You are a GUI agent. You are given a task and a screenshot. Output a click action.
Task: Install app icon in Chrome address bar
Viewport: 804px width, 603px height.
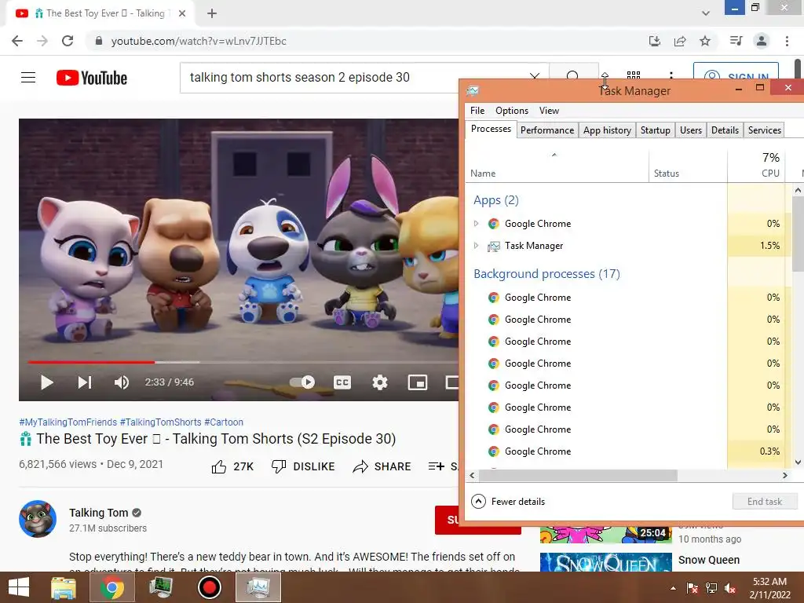tap(654, 41)
